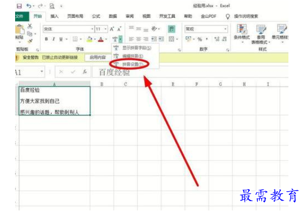Image resolution: width=303 pixels, height=212 pixels.
Task: Expand the phonetic guide dropdown arrow
Action: (120, 39)
